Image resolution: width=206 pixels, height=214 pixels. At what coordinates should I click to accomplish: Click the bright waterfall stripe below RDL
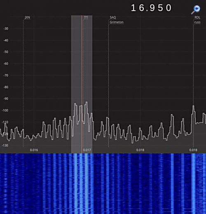[x=193, y=183]
